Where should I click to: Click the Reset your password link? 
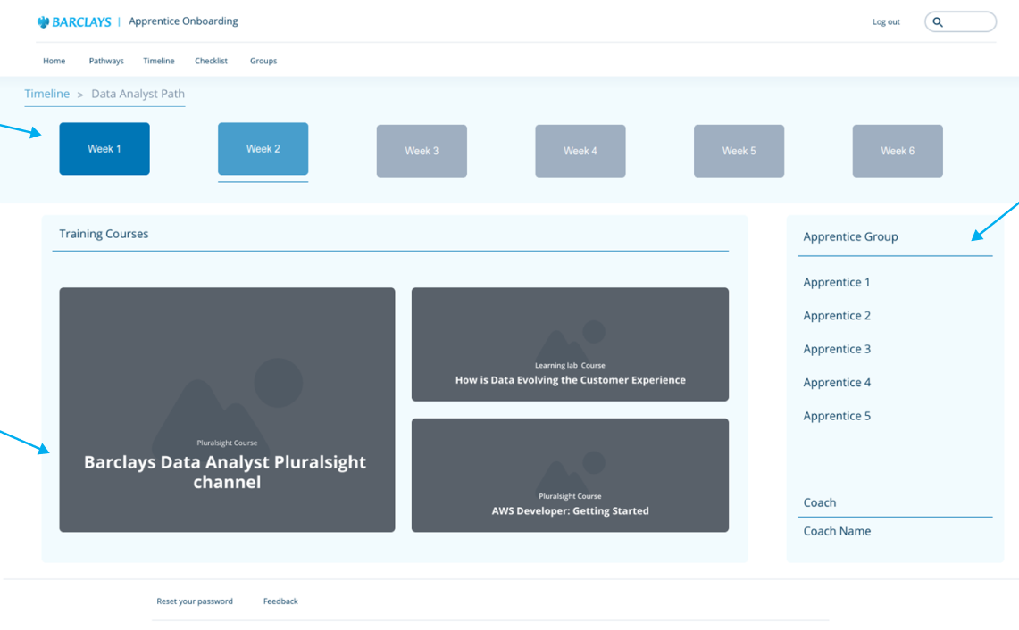coord(195,601)
